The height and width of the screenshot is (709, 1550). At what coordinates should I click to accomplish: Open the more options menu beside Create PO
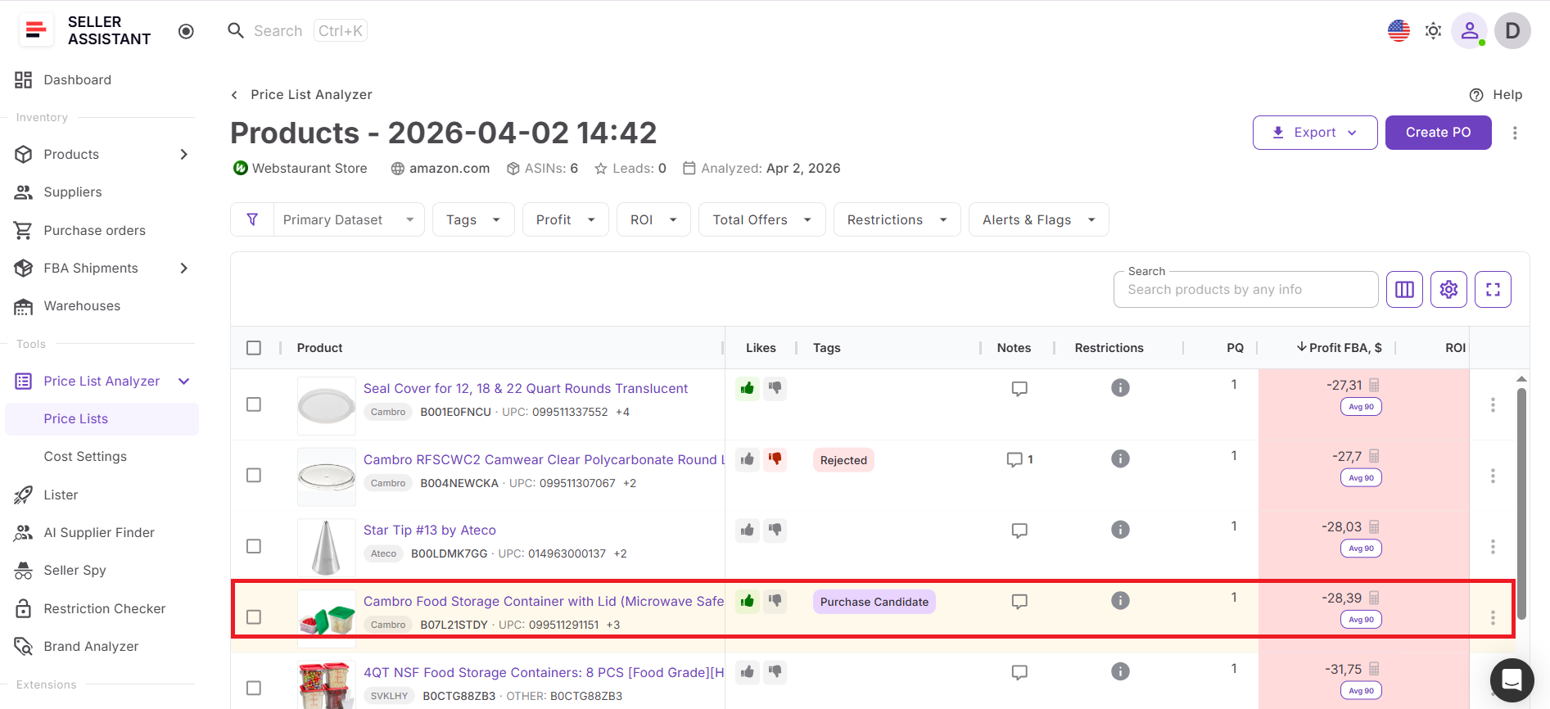[x=1515, y=133]
